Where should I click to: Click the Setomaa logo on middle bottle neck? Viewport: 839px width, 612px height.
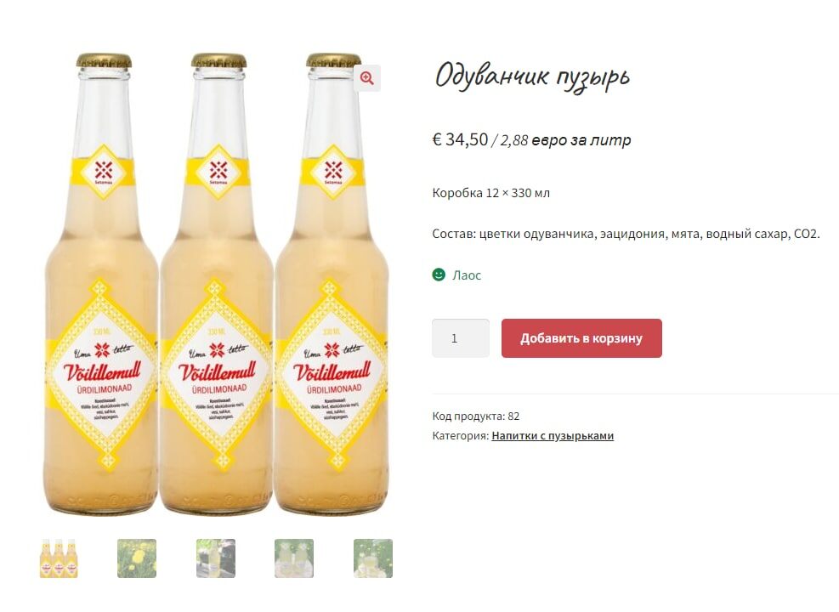tap(218, 173)
